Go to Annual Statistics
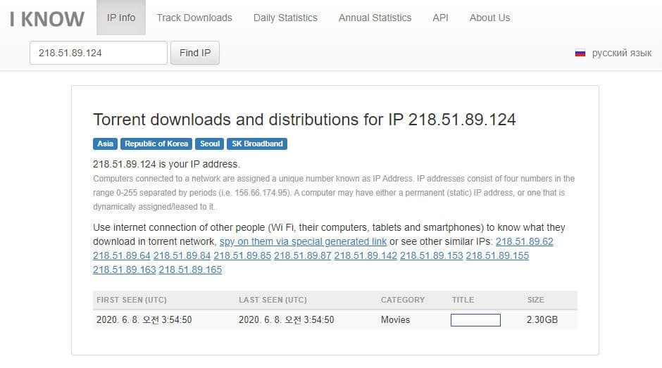The height and width of the screenshot is (368, 662). coord(375,18)
